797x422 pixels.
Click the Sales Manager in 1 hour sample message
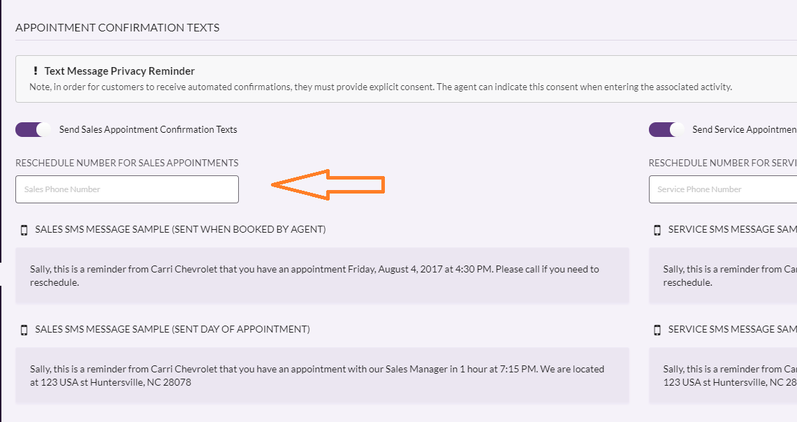point(322,376)
